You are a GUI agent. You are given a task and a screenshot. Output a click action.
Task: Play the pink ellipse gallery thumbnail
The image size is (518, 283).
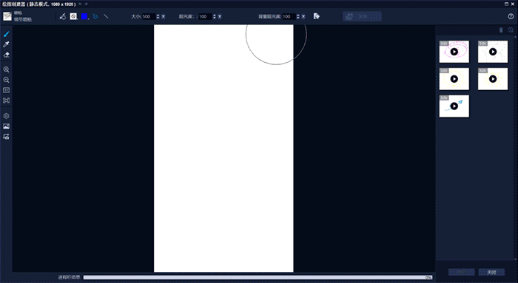454,52
